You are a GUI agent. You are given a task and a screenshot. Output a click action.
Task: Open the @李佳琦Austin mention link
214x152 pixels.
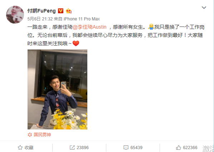click(89, 27)
